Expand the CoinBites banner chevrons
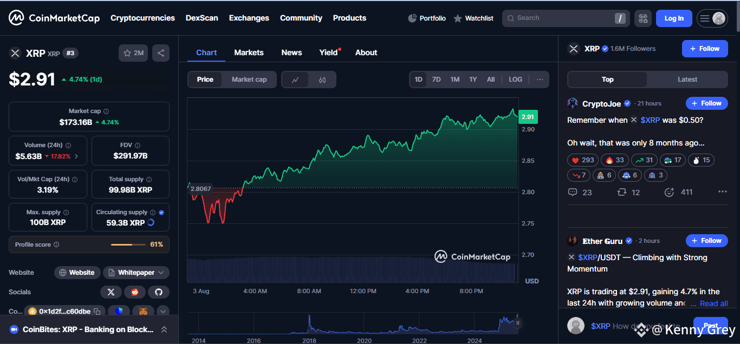This screenshot has width=740, height=344. [x=164, y=329]
